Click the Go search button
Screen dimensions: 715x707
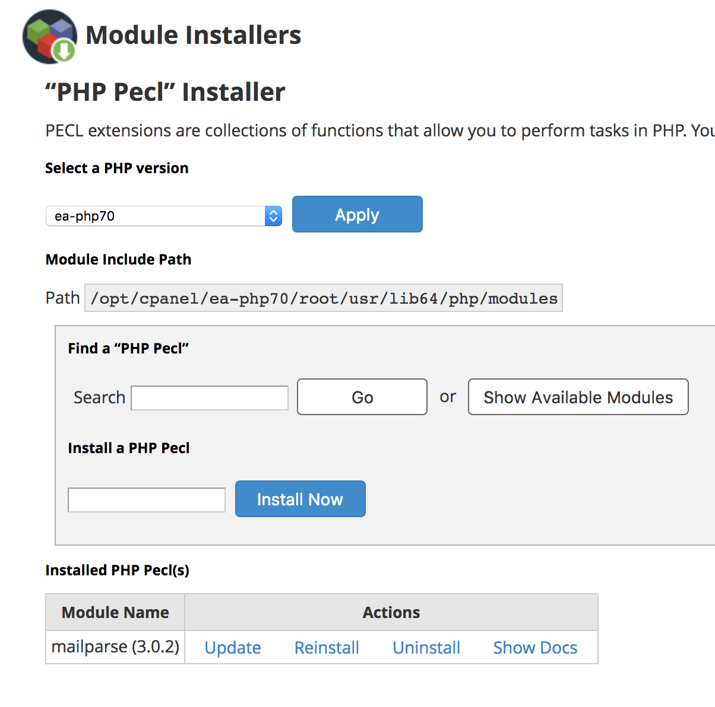tap(362, 397)
